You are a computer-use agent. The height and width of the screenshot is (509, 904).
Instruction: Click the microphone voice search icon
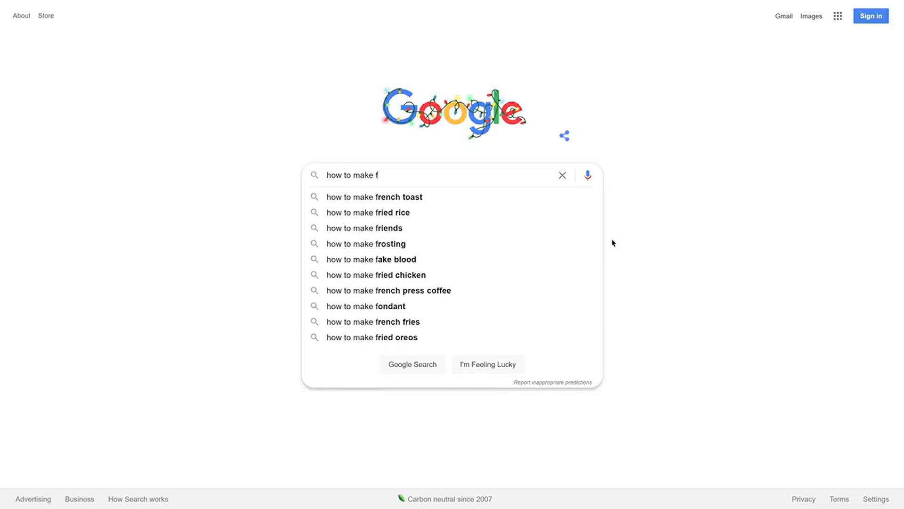point(586,175)
